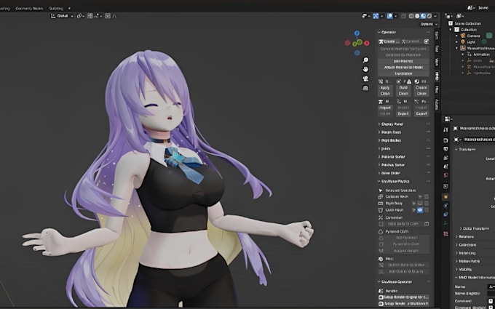Viewport: 495px width, 309px height.
Task: Click the Translation button
Action: coord(403,73)
